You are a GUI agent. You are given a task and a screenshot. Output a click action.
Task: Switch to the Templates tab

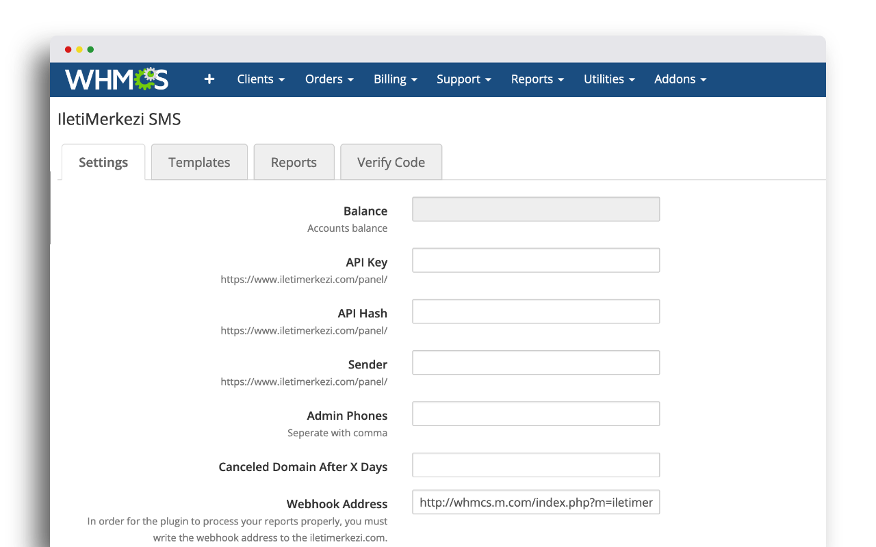pyautogui.click(x=199, y=162)
